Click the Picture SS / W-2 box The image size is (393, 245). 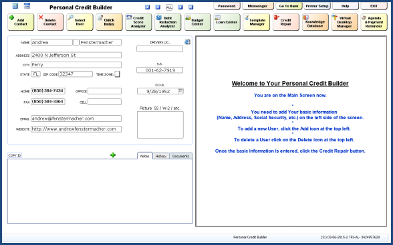tap(160, 125)
